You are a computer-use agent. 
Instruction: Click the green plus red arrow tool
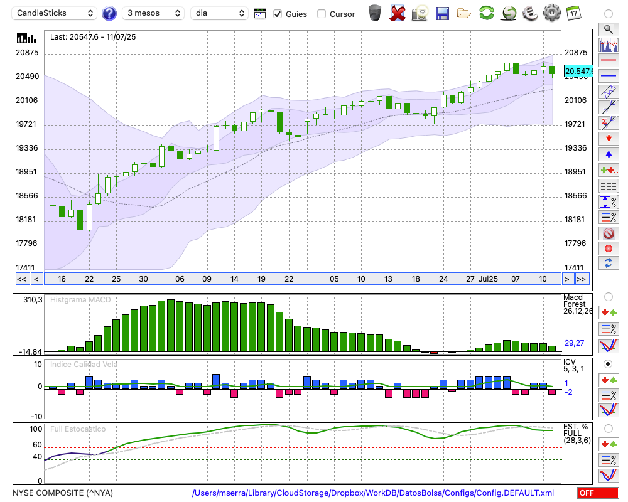point(609,170)
